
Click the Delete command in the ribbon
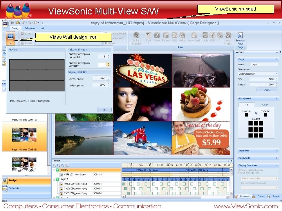point(26,43)
